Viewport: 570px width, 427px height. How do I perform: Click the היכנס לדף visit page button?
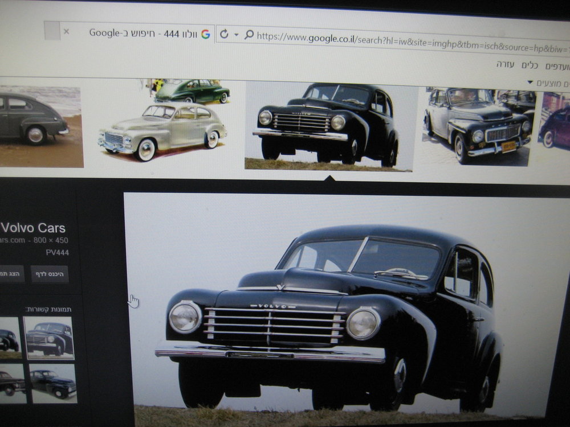50,274
